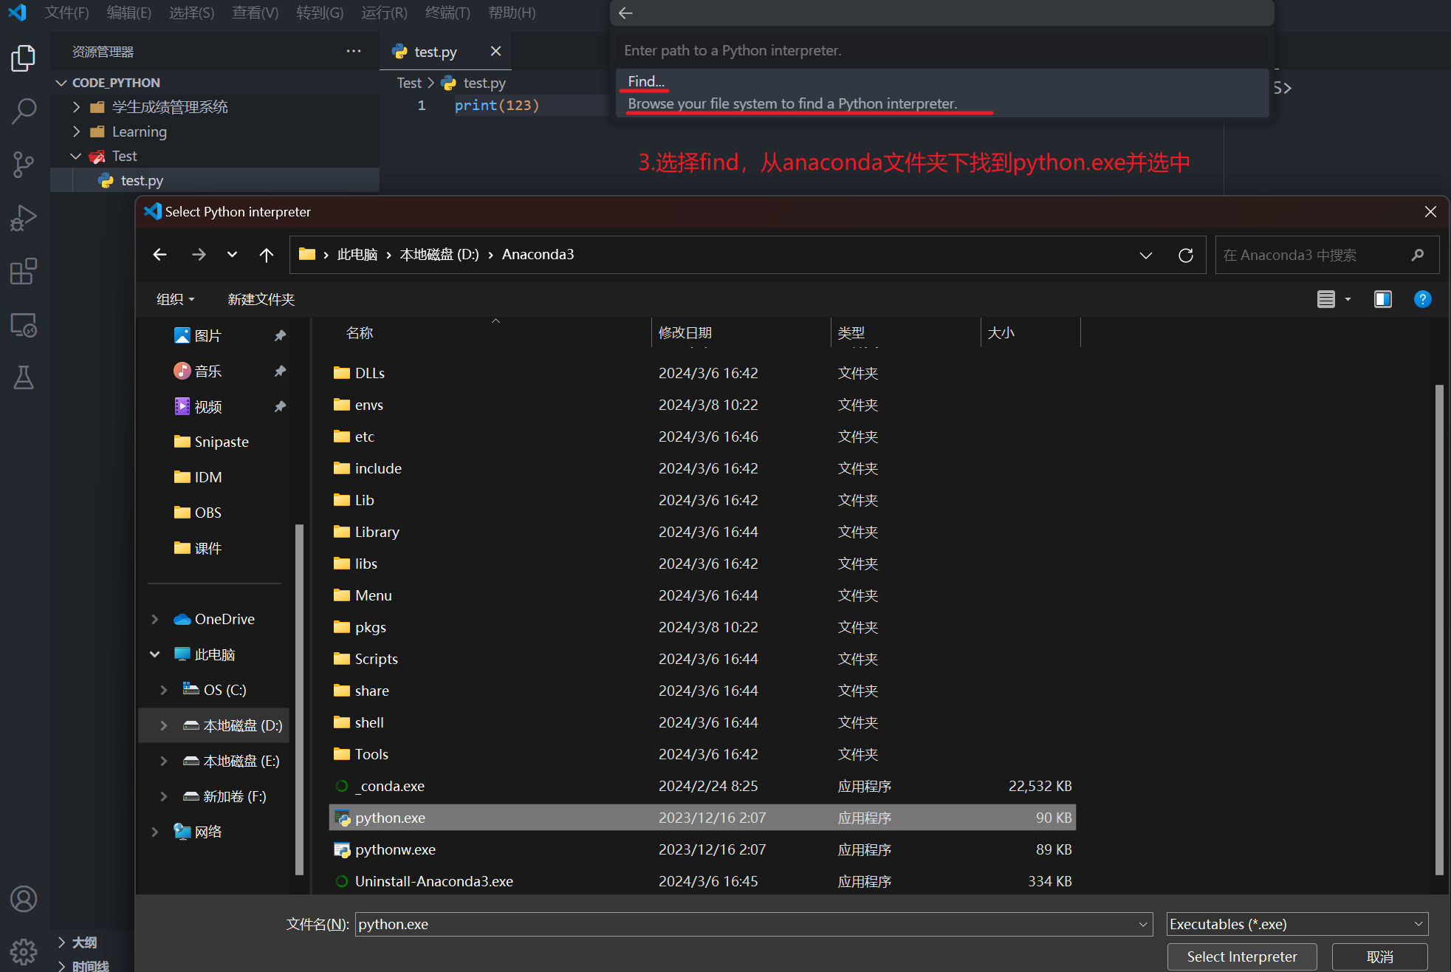This screenshot has height=972, width=1451.
Task: Collapse the 此电脑 tree node
Action: pos(154,654)
